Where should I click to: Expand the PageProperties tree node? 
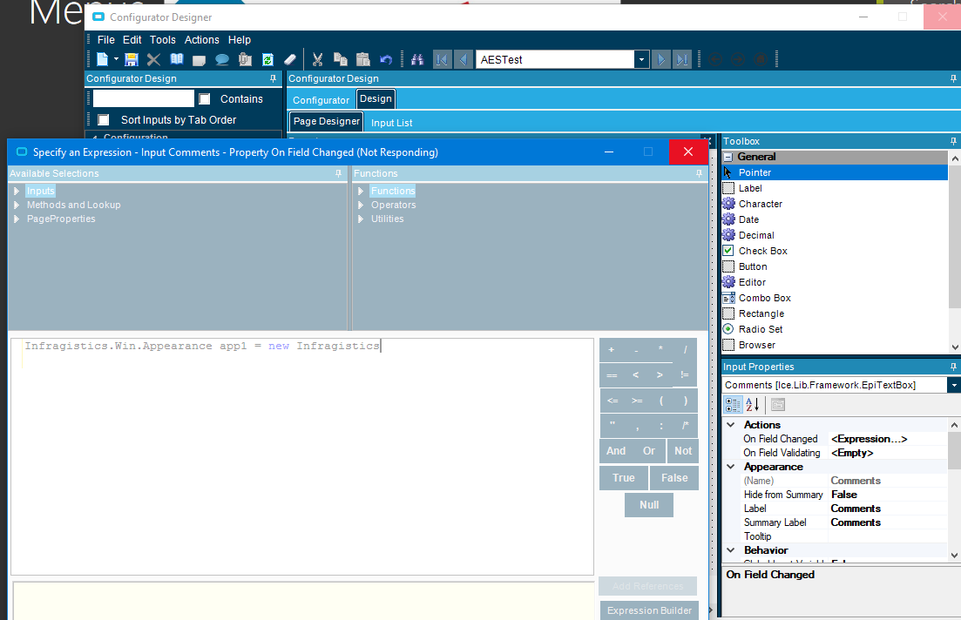click(17, 219)
